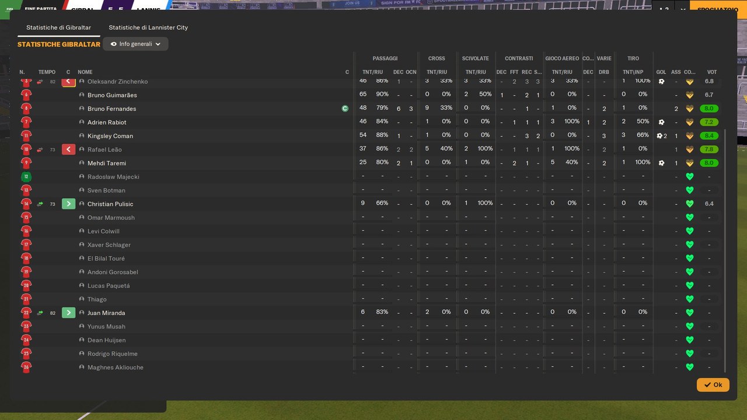Click Rafael Leão substituted-off red arrow icon

[x=68, y=149]
